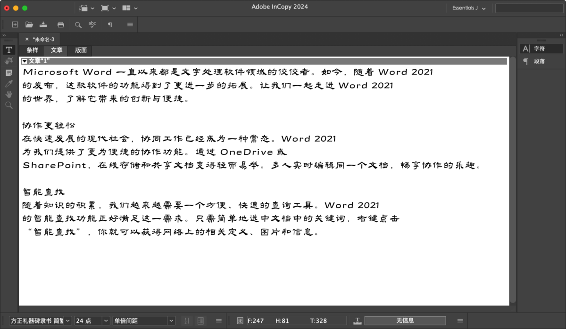The height and width of the screenshot is (329, 566).
Task: Click the F:247 H:81 T:328 statistics field
Action: [x=296, y=321]
